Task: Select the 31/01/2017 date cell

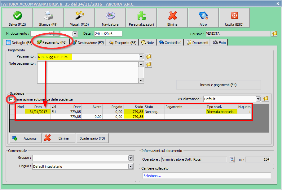Action: click(38, 112)
